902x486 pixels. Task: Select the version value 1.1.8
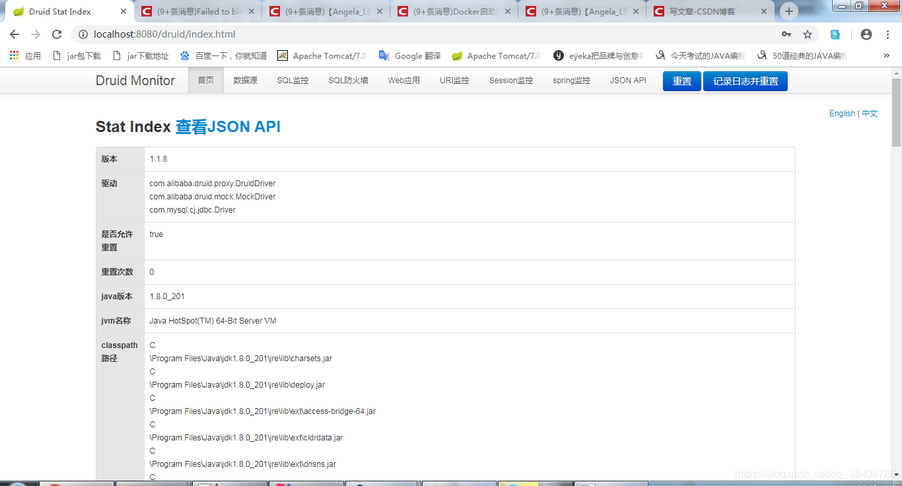158,159
